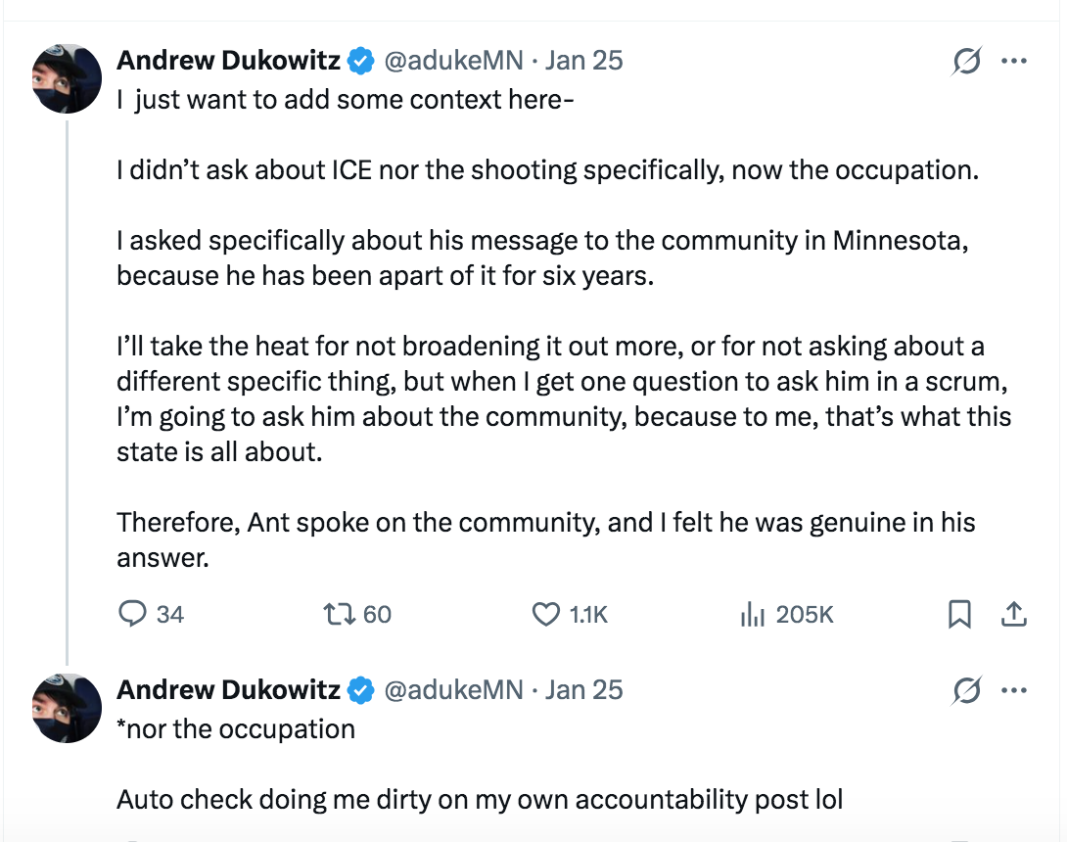
Task: Share the first tweet via share icon
Action: pyautogui.click(x=1014, y=614)
